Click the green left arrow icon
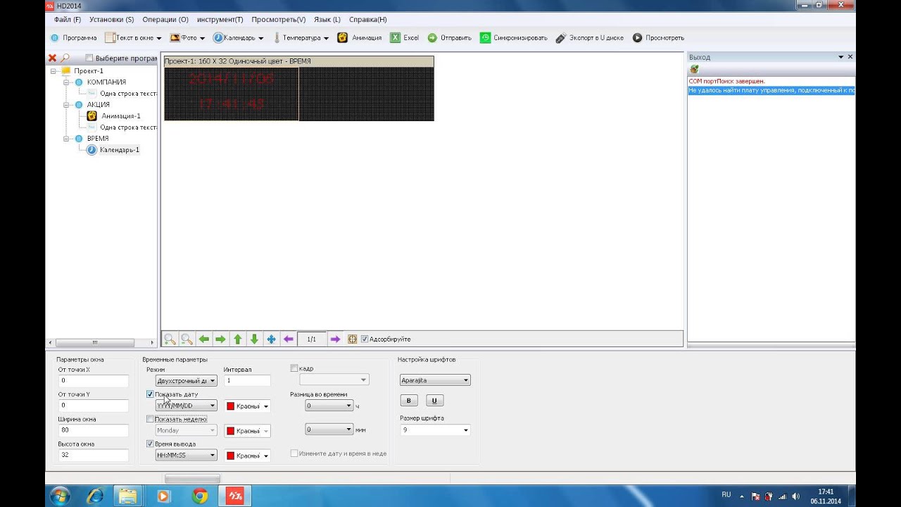This screenshot has width=901, height=507. 203,339
